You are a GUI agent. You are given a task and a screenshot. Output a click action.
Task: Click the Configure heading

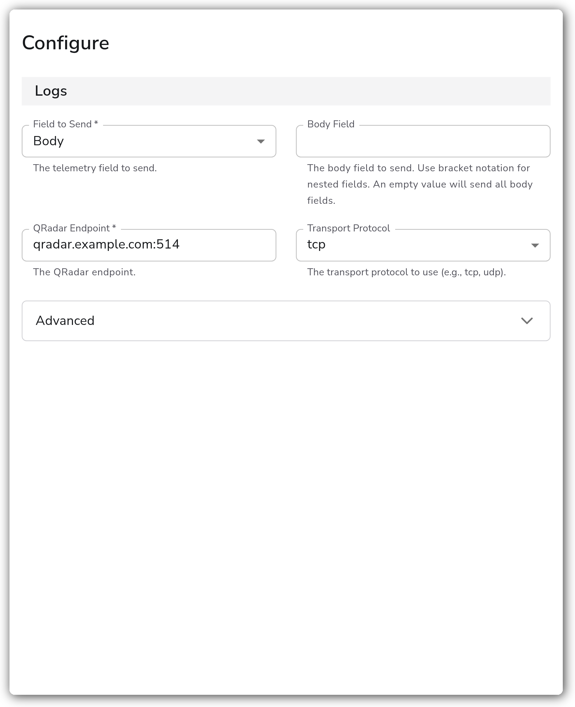(x=66, y=43)
